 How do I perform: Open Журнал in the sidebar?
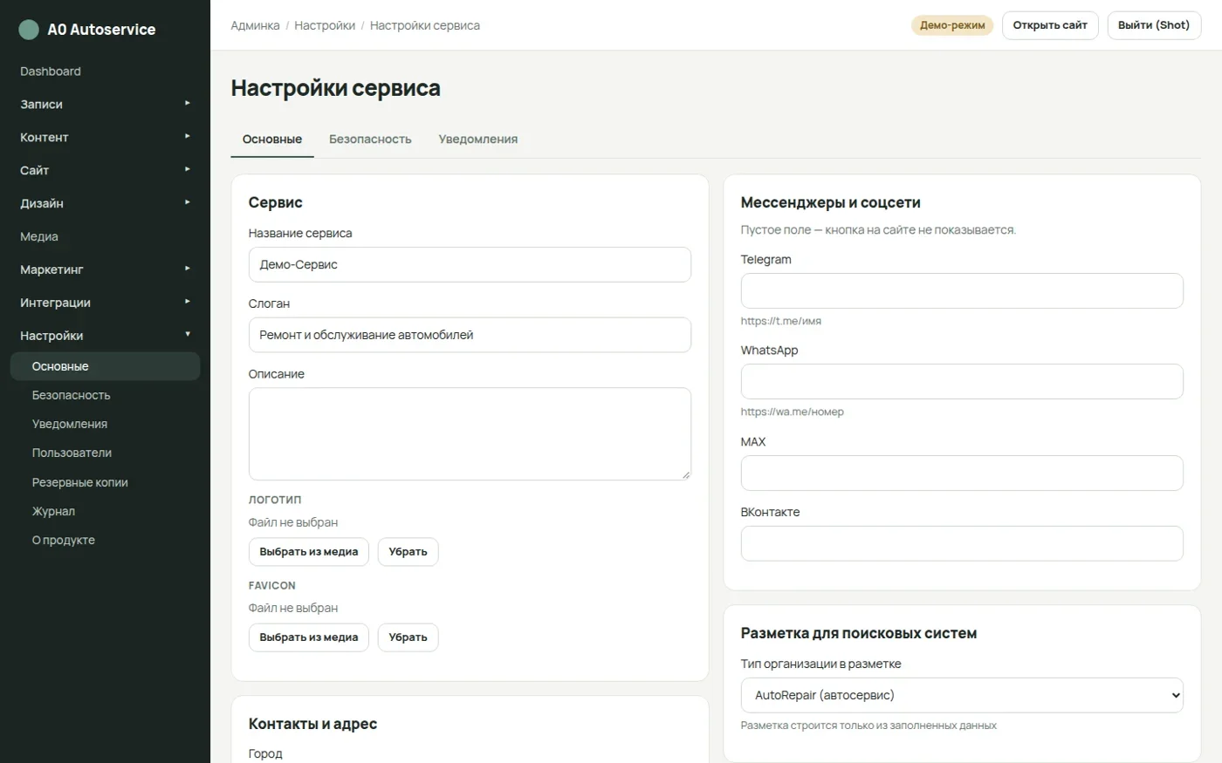click(x=105, y=511)
